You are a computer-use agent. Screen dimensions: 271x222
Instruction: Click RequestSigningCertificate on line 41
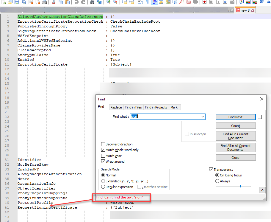tap(47, 207)
